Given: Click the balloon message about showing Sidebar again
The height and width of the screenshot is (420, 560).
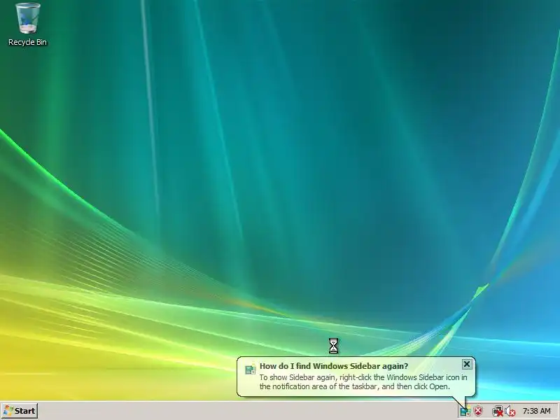Looking at the screenshot, I should click(363, 381).
